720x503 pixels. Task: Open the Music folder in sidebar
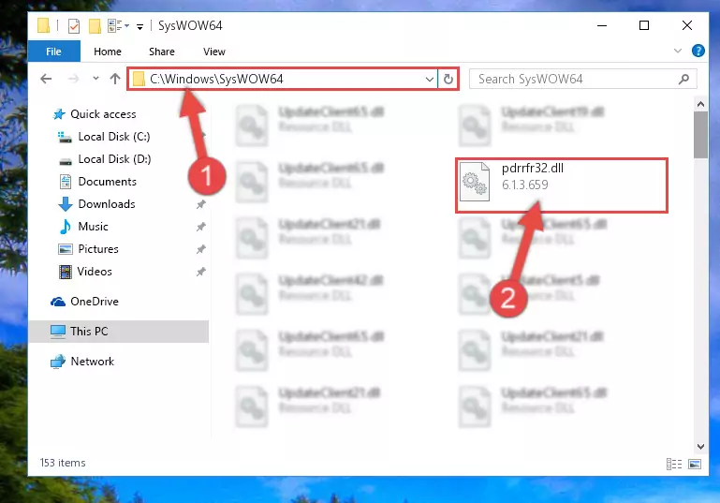[x=94, y=227]
